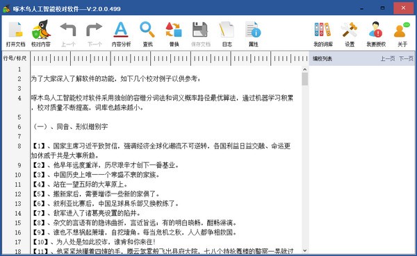The width and height of the screenshot is (417, 256).
Task: Open the 关于 about dialog
Action: [x=402, y=34]
